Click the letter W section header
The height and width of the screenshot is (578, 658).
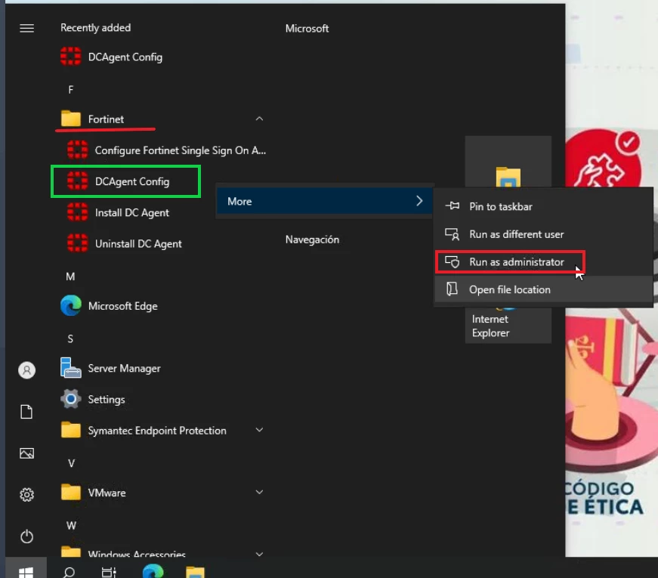click(x=71, y=526)
